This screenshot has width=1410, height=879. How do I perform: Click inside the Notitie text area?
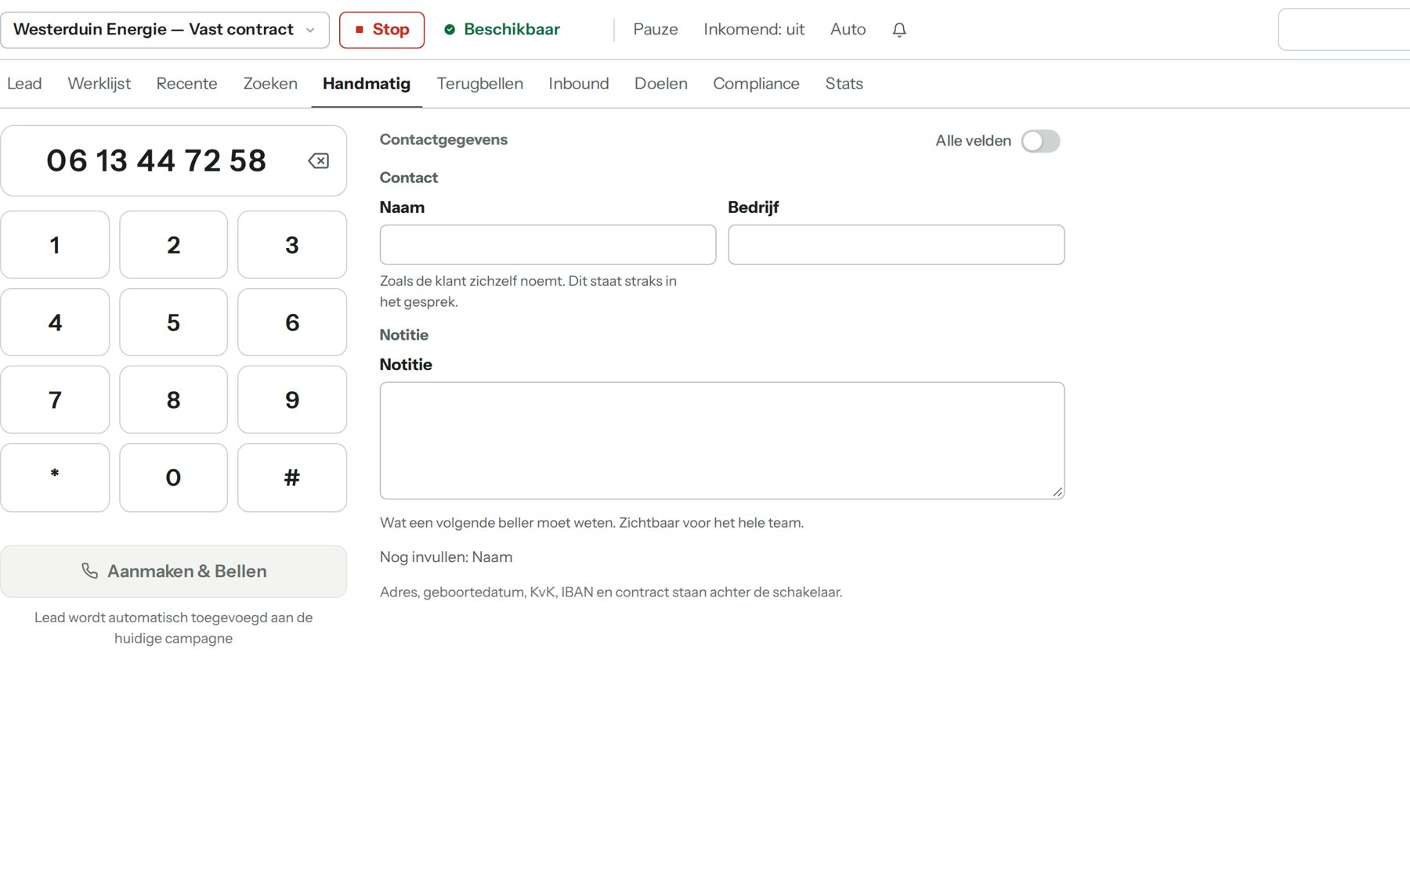pyautogui.click(x=722, y=441)
